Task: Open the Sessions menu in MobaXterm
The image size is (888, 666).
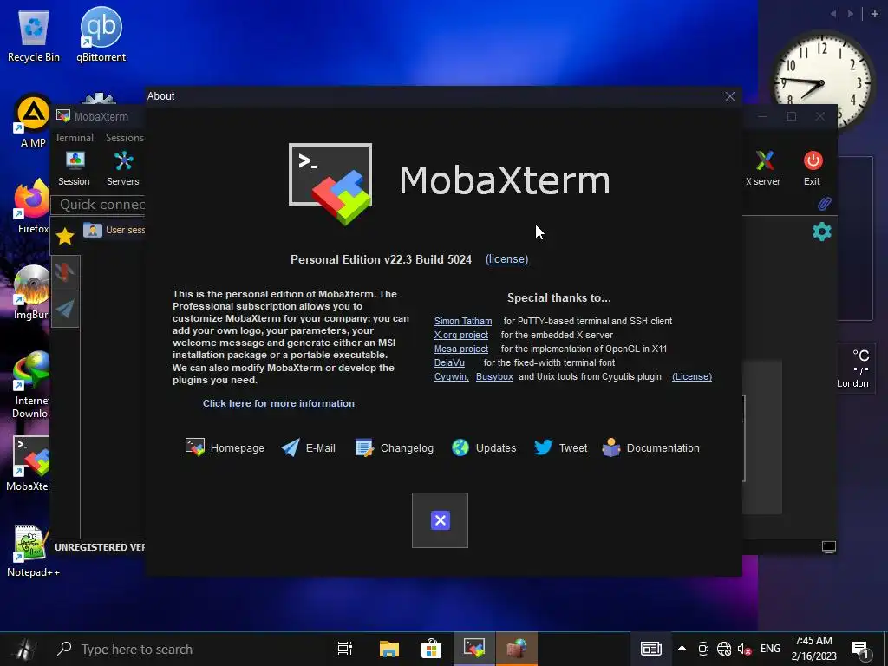Action: coord(125,138)
